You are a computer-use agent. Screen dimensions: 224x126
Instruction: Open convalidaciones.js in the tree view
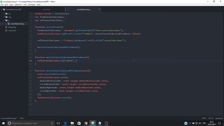click(17, 24)
